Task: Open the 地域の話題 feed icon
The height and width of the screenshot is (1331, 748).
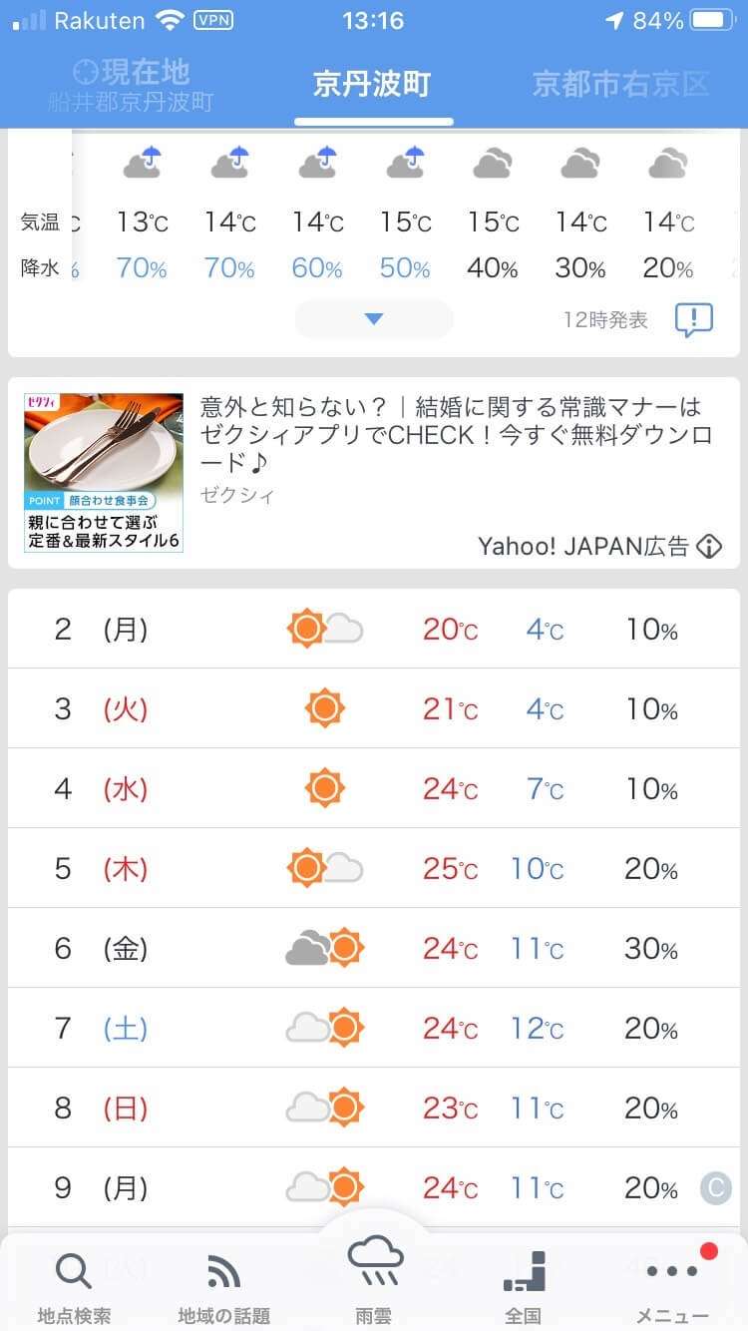Action: tap(223, 1272)
